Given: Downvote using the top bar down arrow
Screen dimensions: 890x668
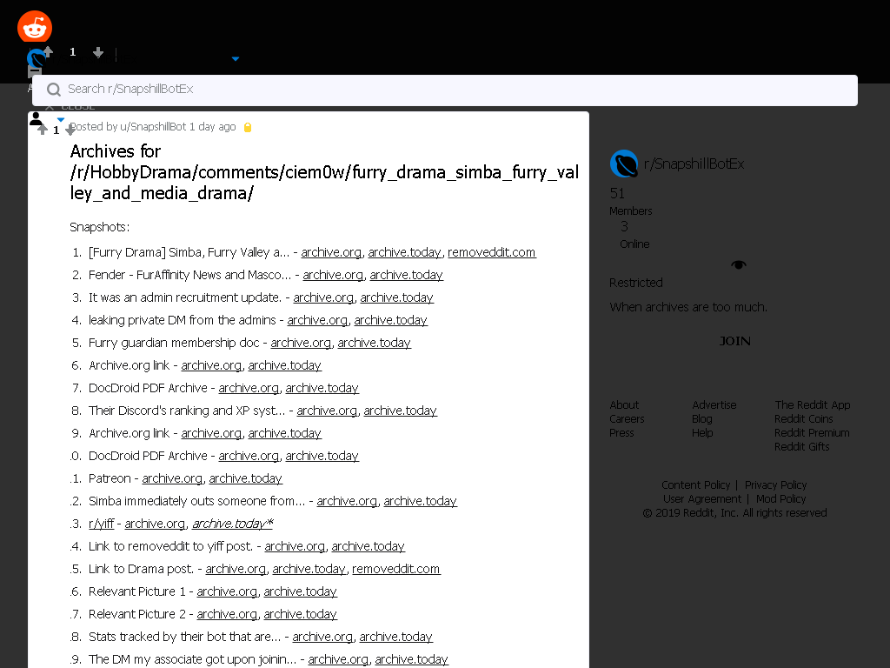Looking at the screenshot, I should coord(98,52).
